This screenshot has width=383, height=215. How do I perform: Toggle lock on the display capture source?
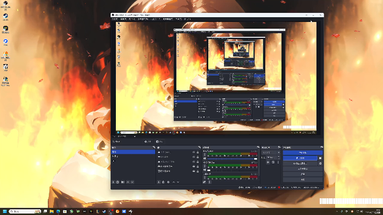198,171
